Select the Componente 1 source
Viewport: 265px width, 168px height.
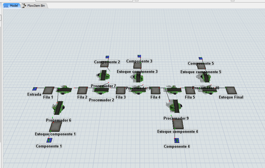click(49, 140)
